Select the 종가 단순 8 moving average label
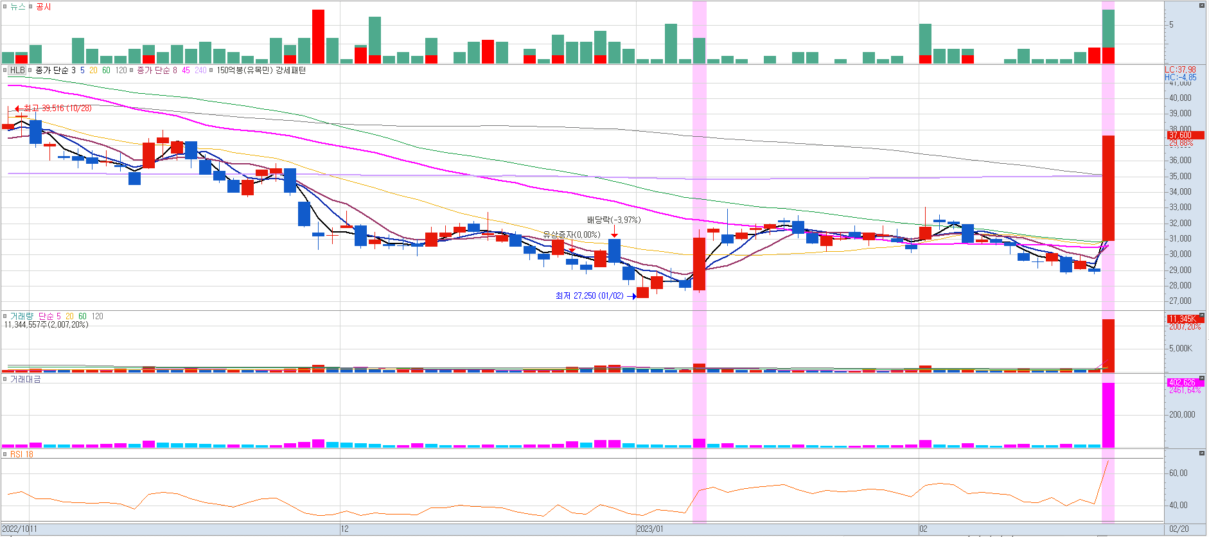The image size is (1209, 537). point(157,70)
